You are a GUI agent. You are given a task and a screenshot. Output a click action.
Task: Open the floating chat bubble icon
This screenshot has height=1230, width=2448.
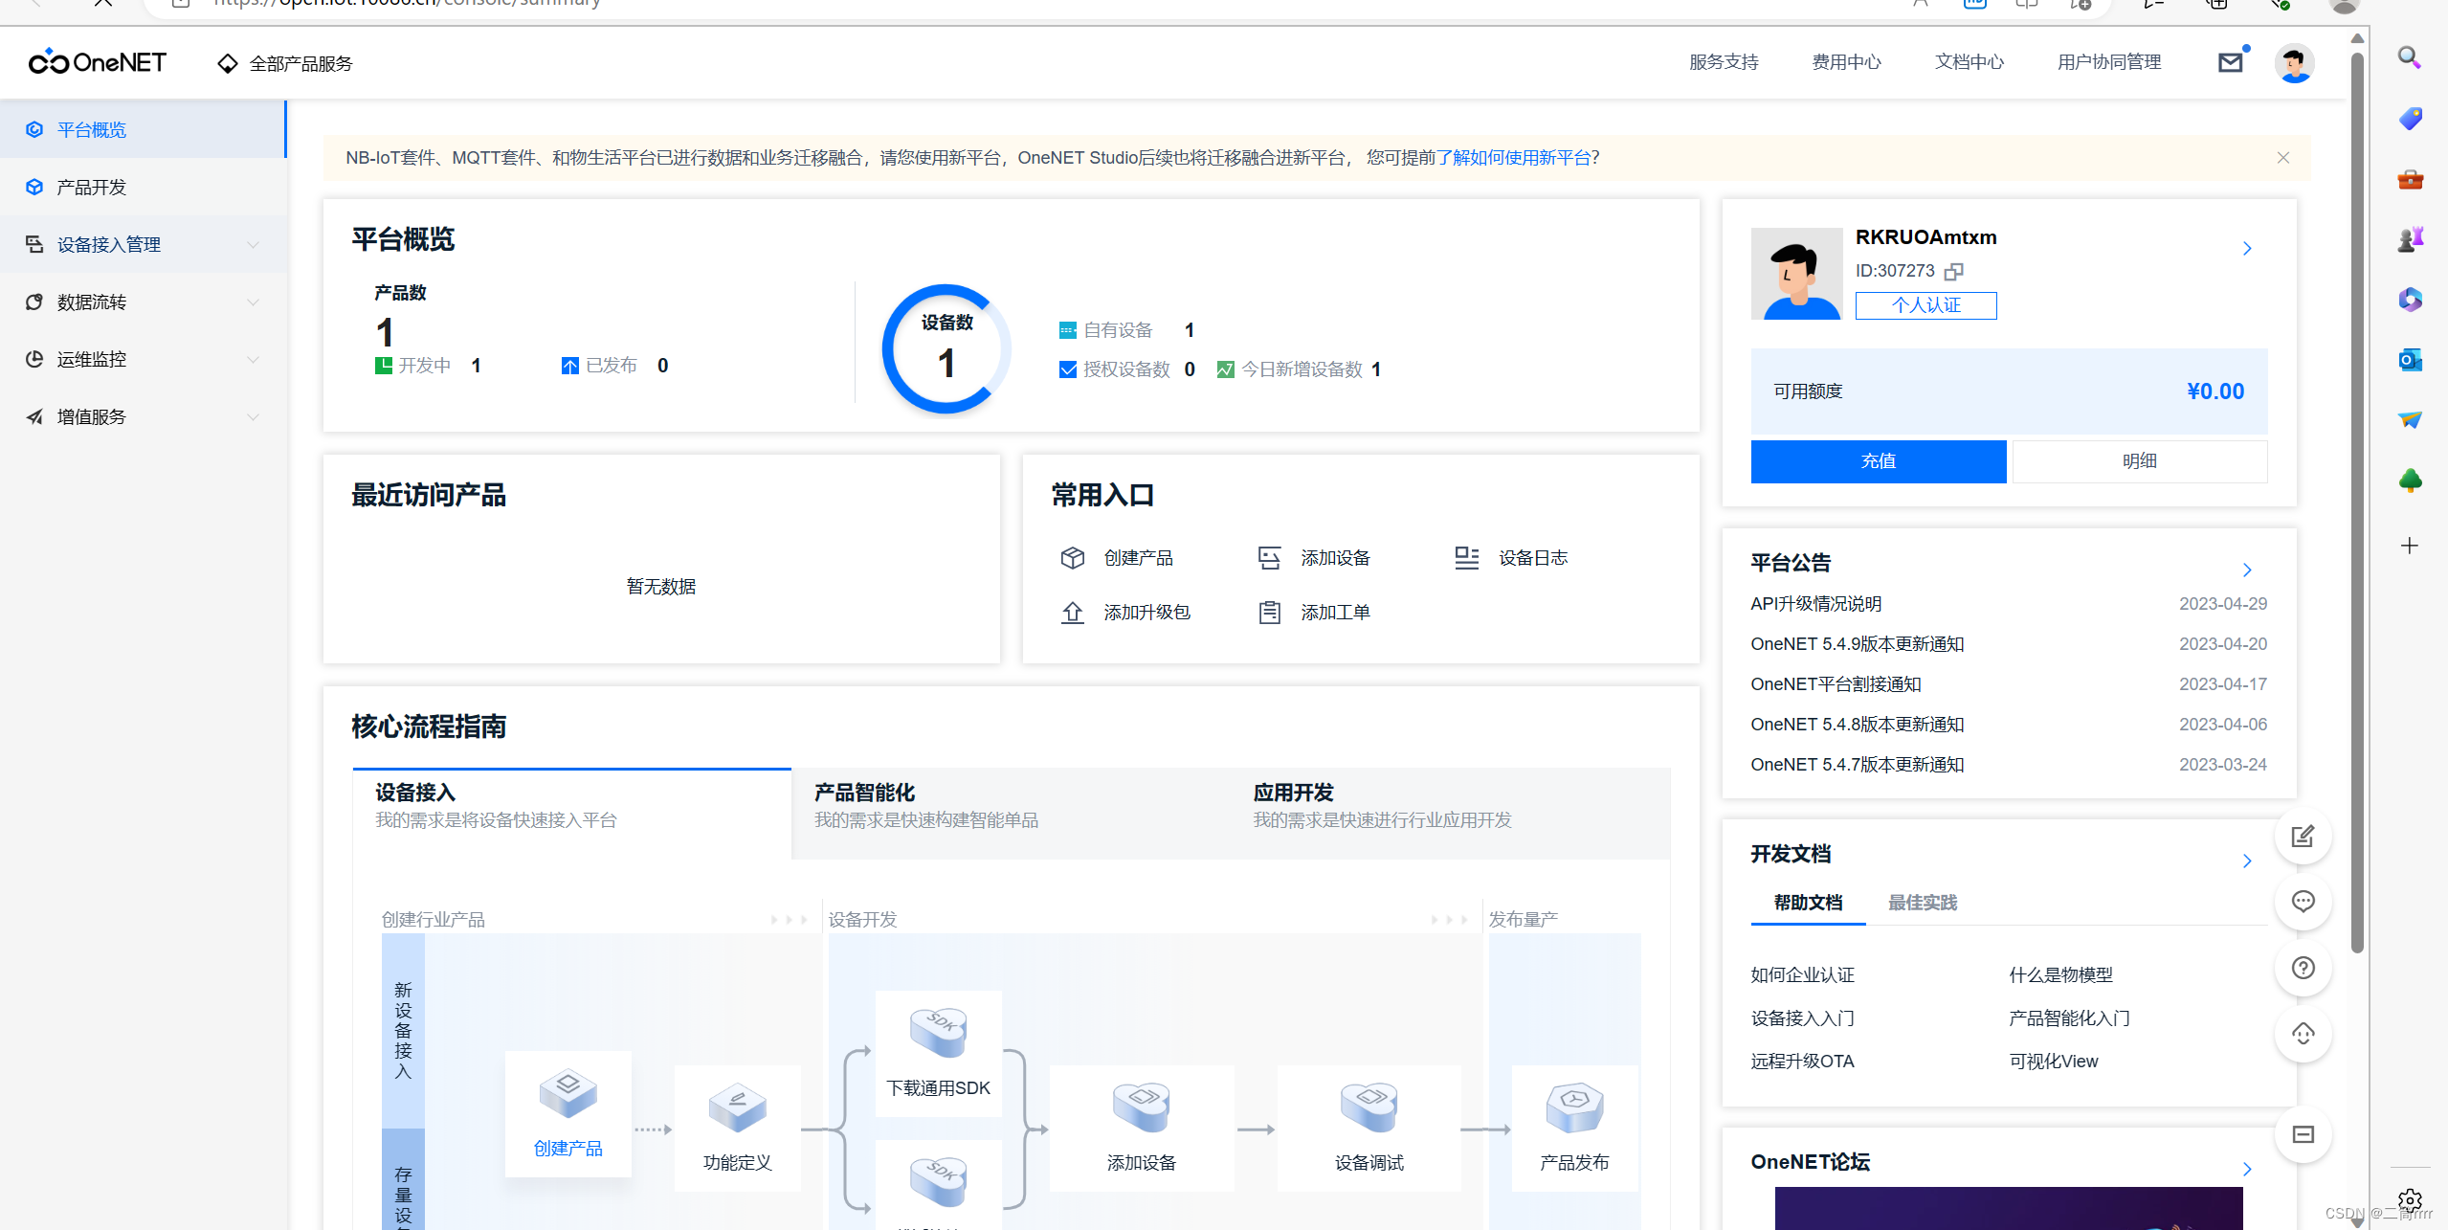(2303, 902)
